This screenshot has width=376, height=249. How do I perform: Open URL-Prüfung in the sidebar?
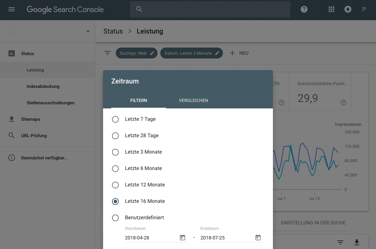(x=48, y=135)
